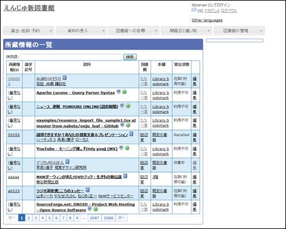Expand dropdown arrow on 図書館の管理
The image size is (286, 229).
[261, 31]
